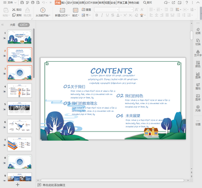The height and width of the screenshot is (188, 202).
Task: Add a new slide with the plus button
Action: click(18, 184)
